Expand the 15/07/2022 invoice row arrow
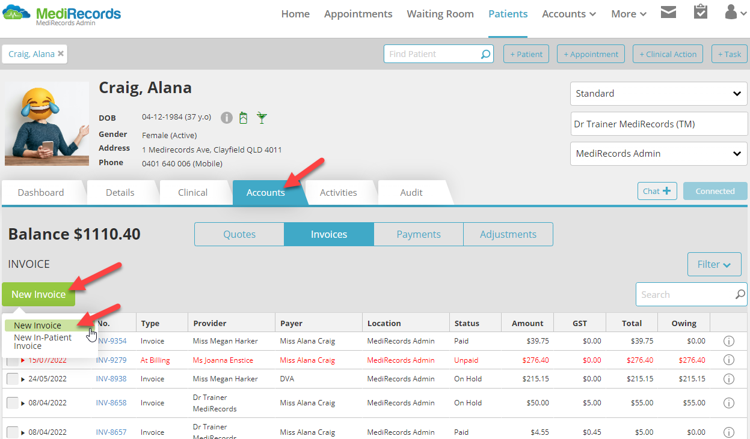This screenshot has height=439, width=750. 23,360
